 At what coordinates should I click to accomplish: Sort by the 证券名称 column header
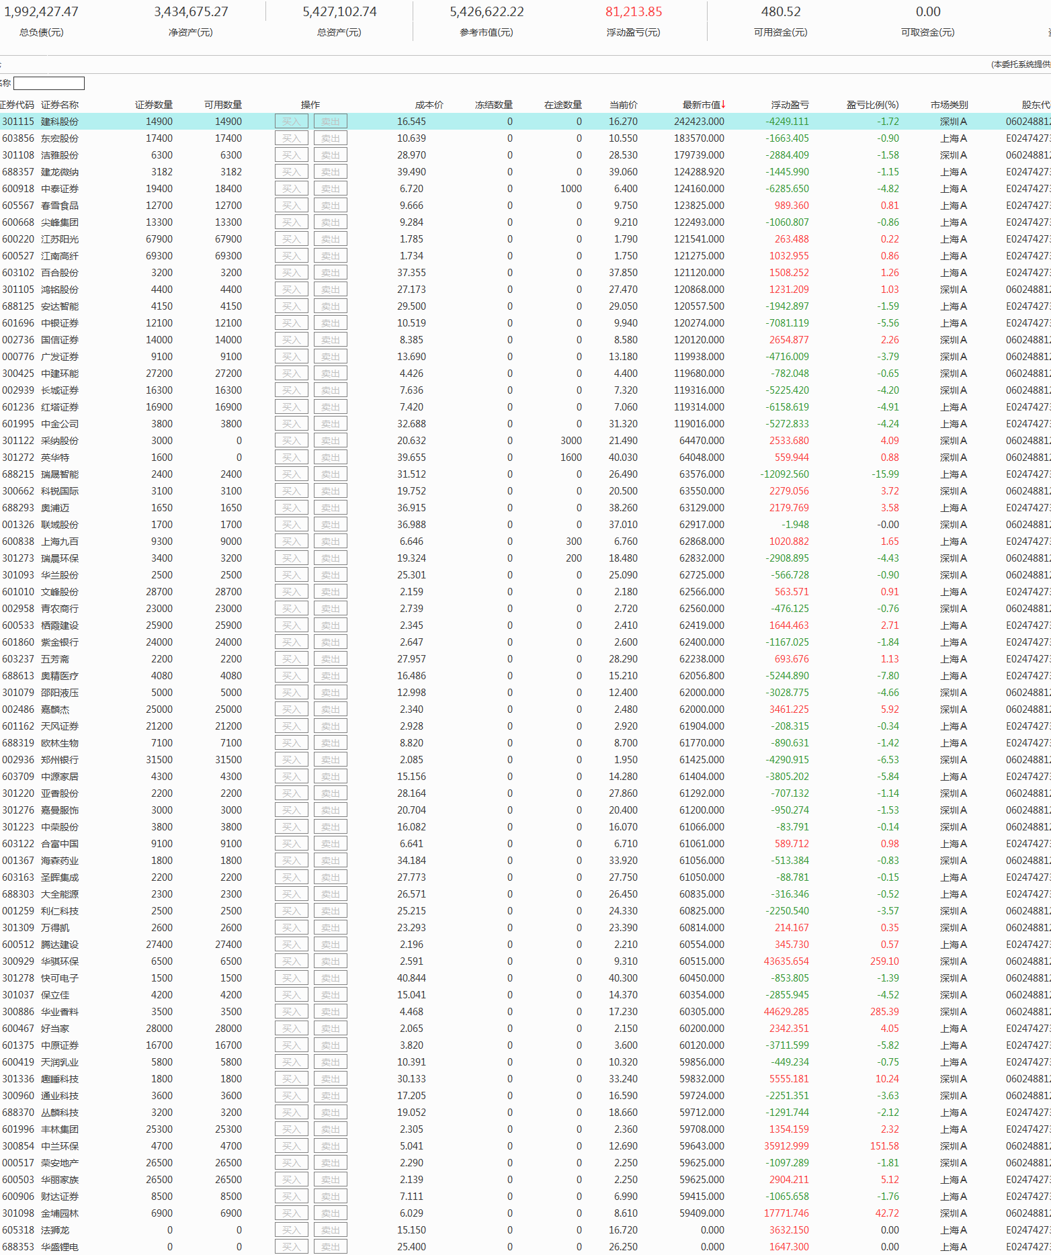[x=60, y=105]
